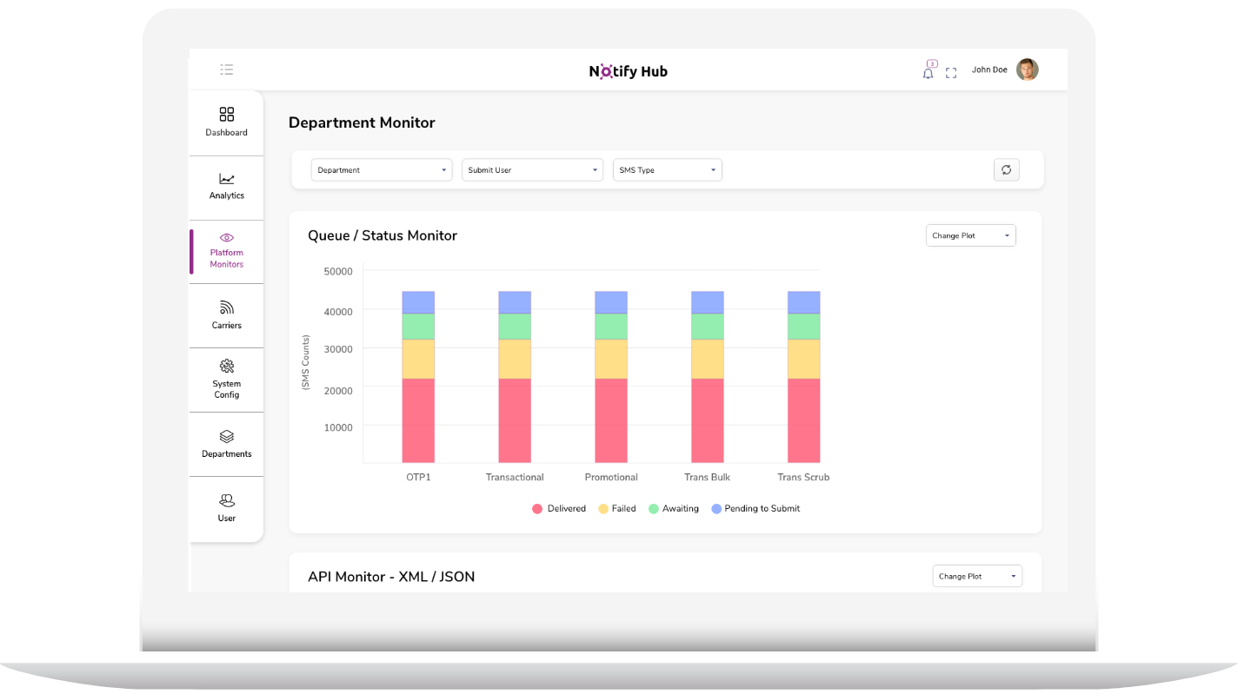Open System Config gear icon
1238x694 pixels.
coord(226,366)
